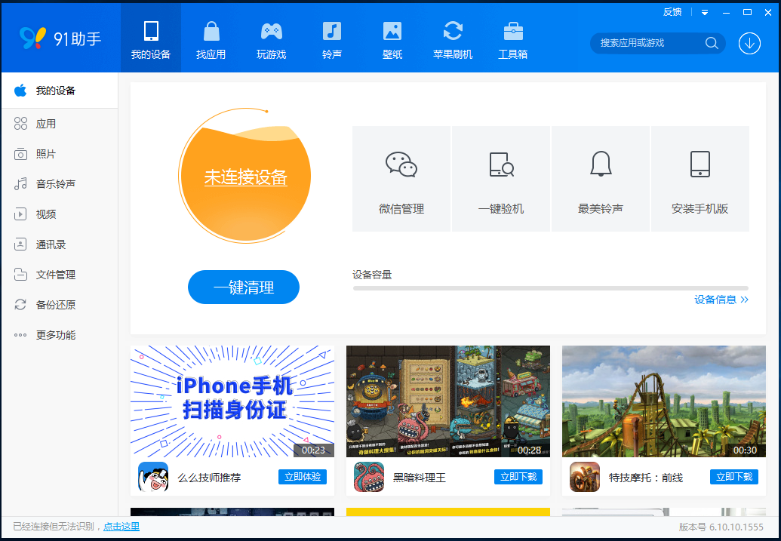Click the 么么技师推荐 title text

209,478
